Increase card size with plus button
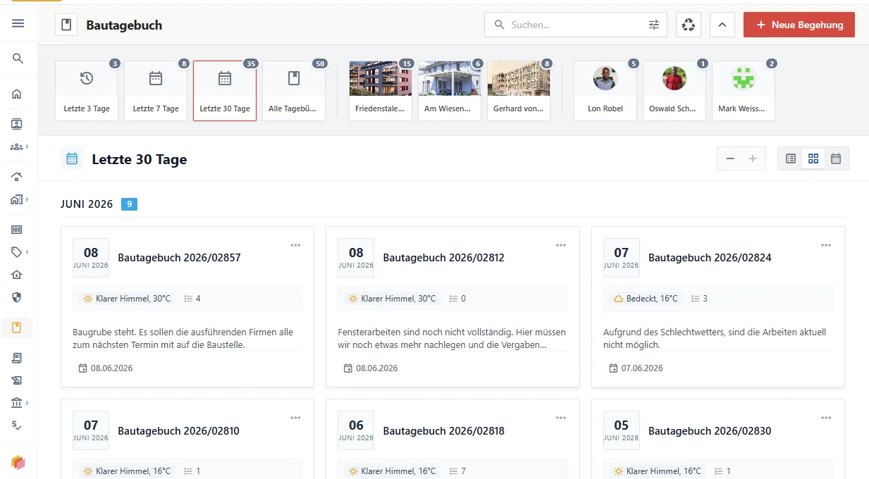Screen dimensions: 869x479 (x=753, y=158)
